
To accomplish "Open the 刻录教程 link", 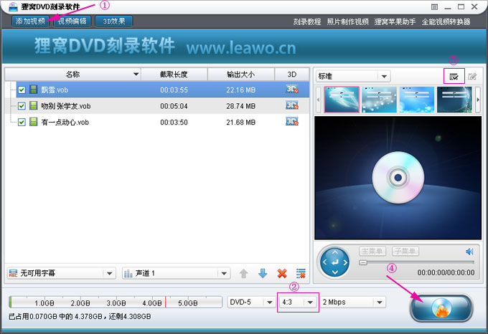I will pyautogui.click(x=306, y=22).
